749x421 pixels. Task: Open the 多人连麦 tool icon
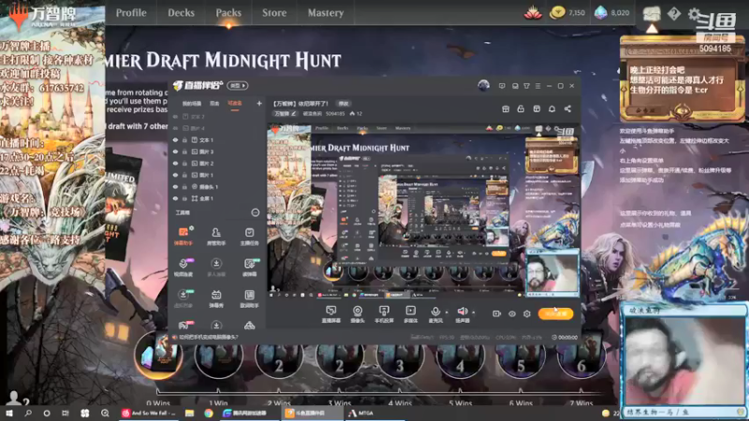[x=216, y=268]
